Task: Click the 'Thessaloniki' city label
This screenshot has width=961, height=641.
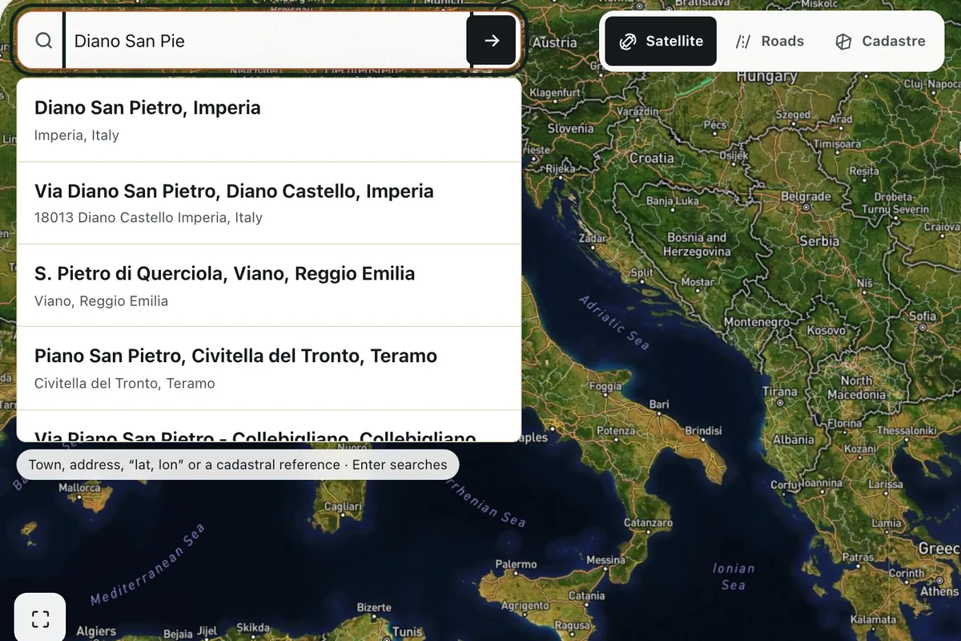Action: [x=907, y=431]
